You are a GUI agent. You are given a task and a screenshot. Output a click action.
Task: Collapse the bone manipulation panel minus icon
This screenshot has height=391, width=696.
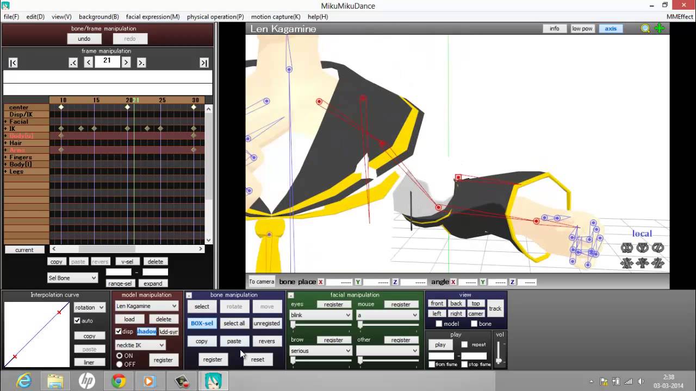coord(189,295)
